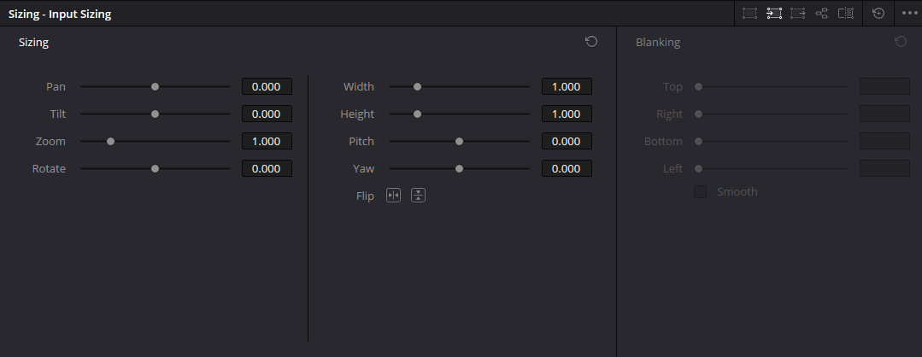Click the Zoom slider handle
The width and height of the screenshot is (922, 357).
coord(110,141)
